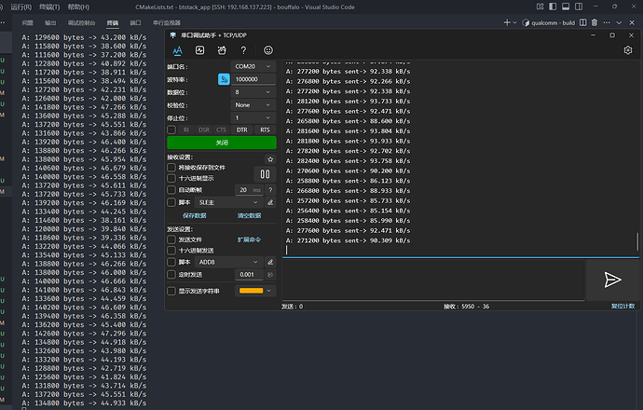Image resolution: width=643 pixels, height=410 pixels.
Task: Click the gift/toolbox icon in serial tool toolbar
Action: coord(222,50)
